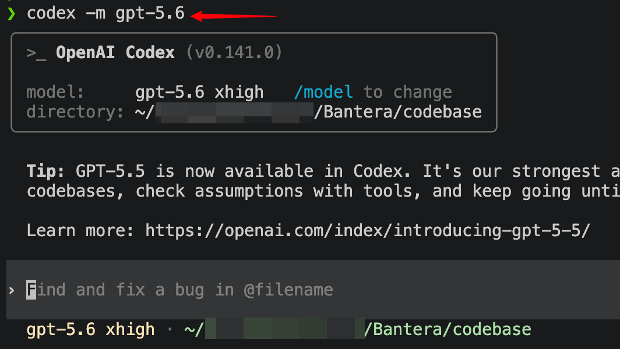
Task: Click the 'codex -m gpt-5.6' command text
Action: [x=105, y=13]
